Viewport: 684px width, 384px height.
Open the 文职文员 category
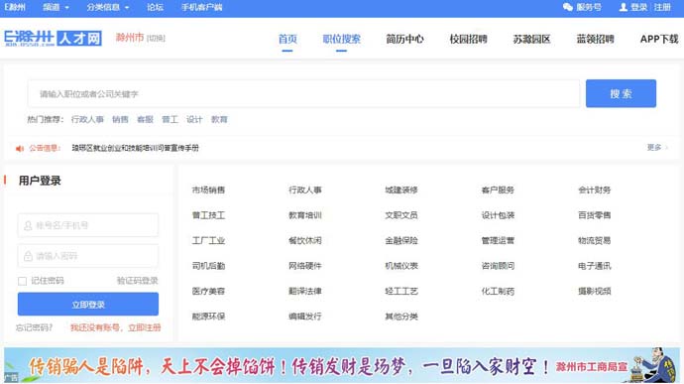401,215
